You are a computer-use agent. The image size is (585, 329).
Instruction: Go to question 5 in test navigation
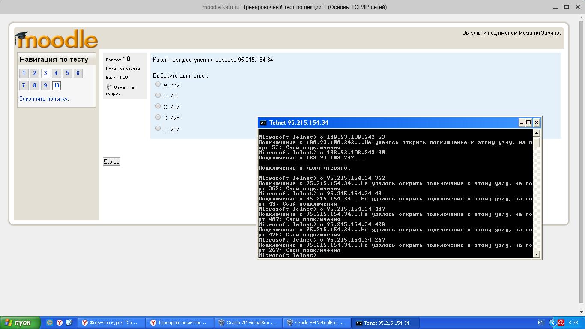pyautogui.click(x=67, y=73)
